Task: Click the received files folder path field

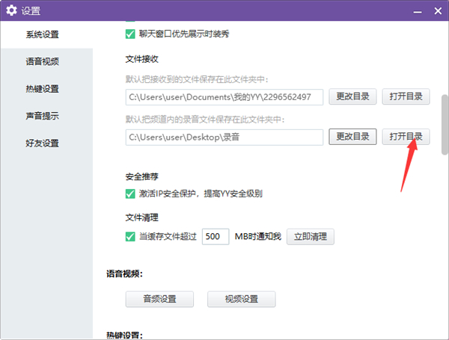Action: pos(224,96)
